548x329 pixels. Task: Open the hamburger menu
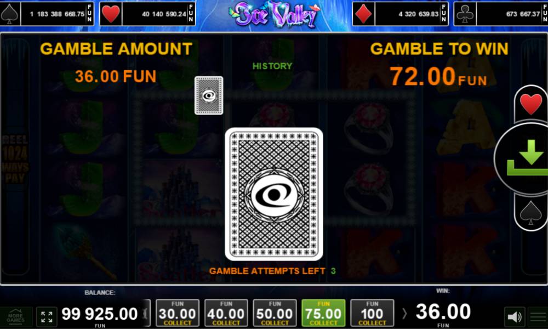point(538,317)
